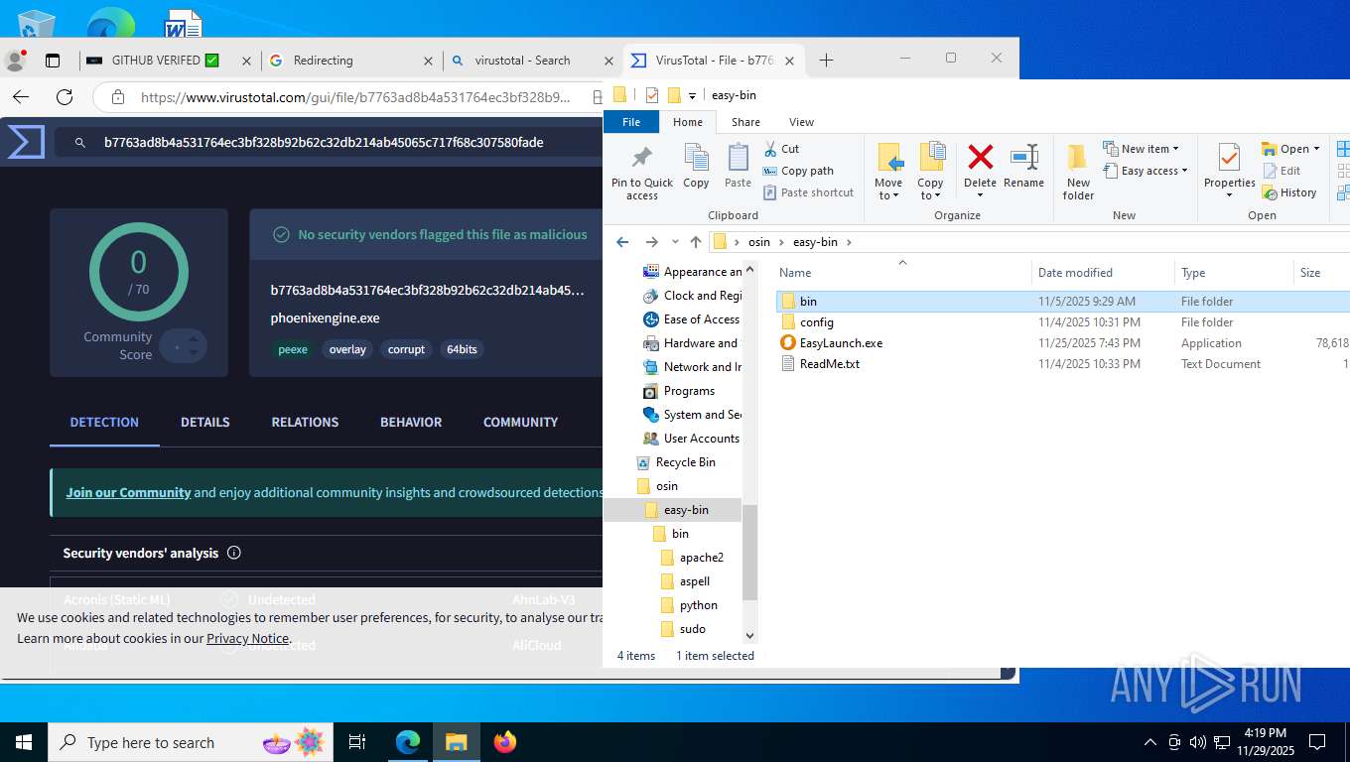1350x762 pixels.
Task: Cut the selected item
Action: (x=782, y=149)
